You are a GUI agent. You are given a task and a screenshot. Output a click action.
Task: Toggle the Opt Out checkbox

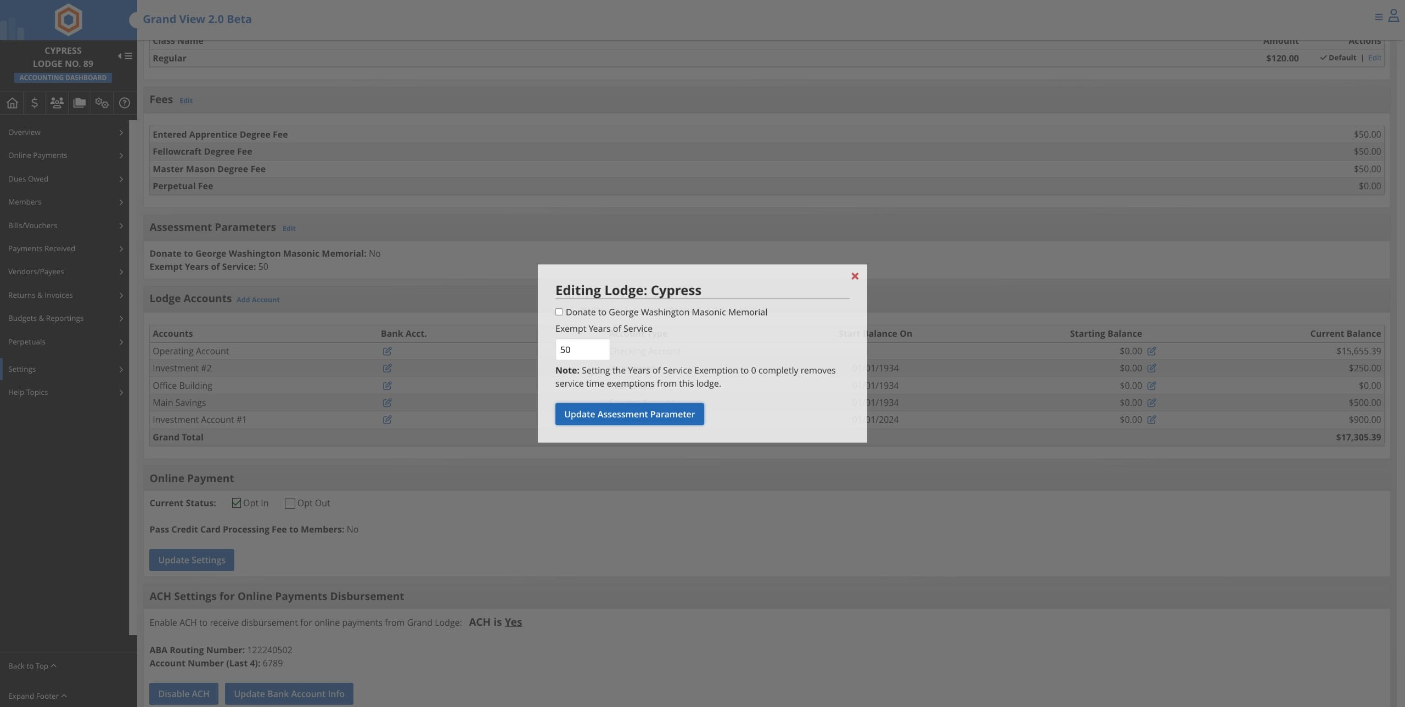click(x=290, y=503)
